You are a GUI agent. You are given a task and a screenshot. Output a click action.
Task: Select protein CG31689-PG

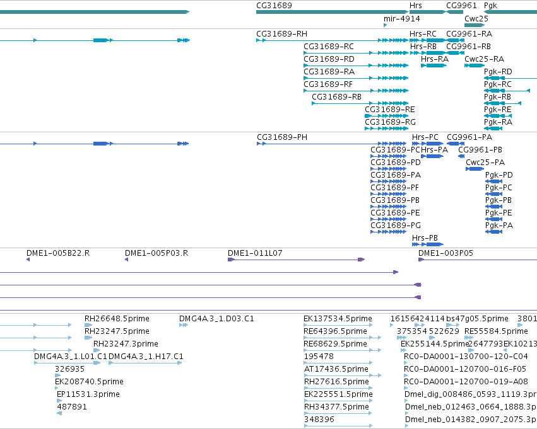click(388, 232)
